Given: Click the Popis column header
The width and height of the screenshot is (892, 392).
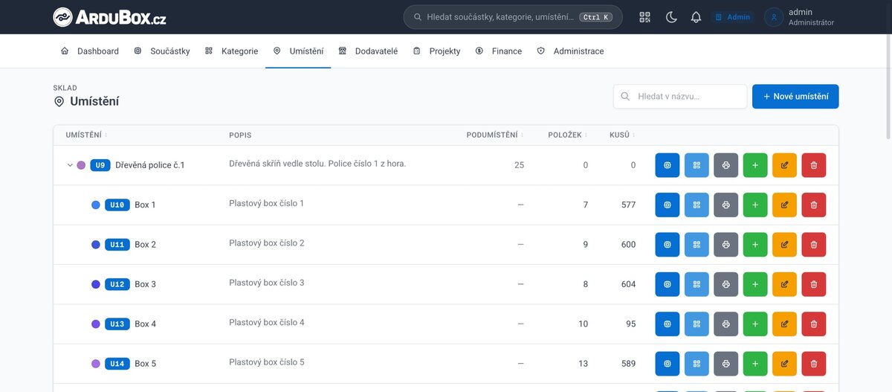Looking at the screenshot, I should click(x=240, y=135).
